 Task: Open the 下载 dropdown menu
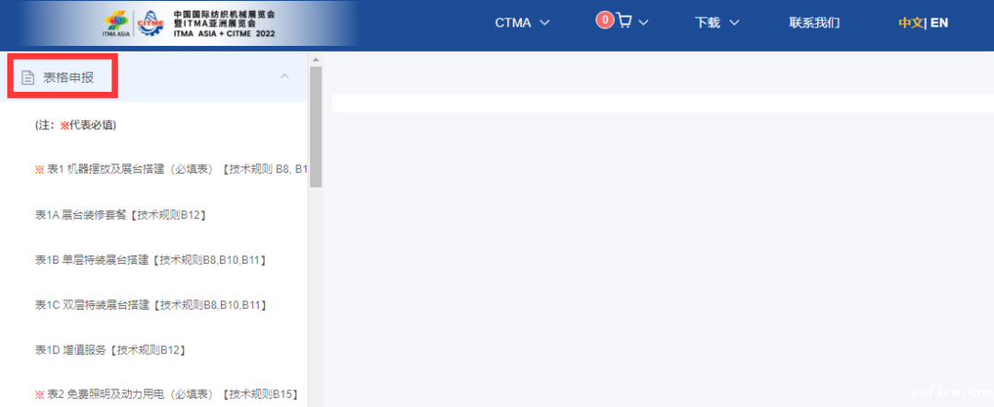coord(717,23)
